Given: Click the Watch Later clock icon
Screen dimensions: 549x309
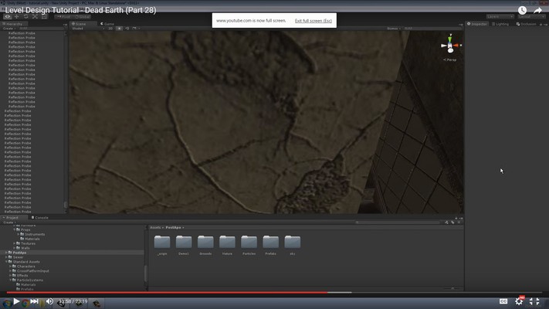Looking at the screenshot, I should (x=522, y=10).
